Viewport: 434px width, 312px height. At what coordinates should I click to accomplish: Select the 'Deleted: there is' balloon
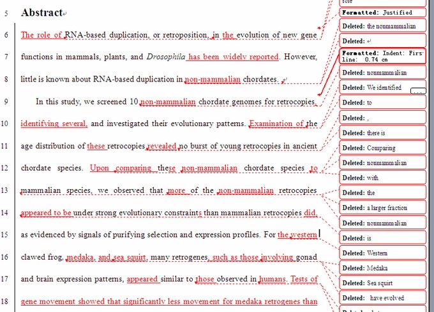pyautogui.click(x=383, y=132)
